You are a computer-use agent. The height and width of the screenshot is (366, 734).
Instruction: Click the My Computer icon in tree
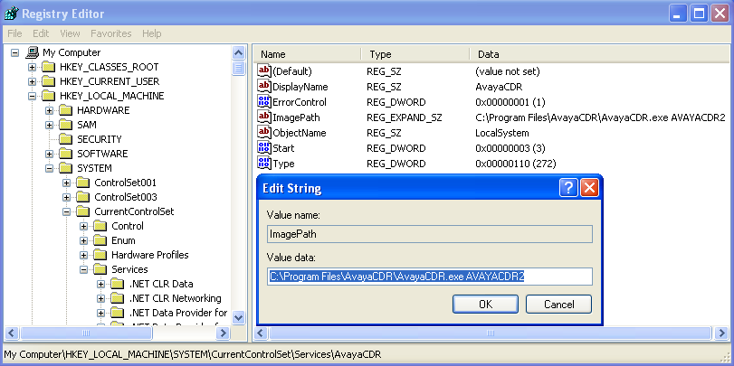[33, 52]
